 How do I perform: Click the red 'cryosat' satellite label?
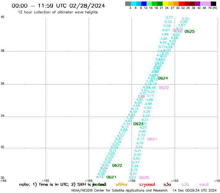point(147,185)
